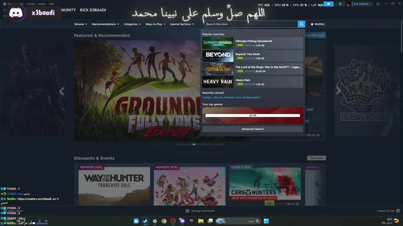
Task: Launch Epic Games from the taskbar
Action: coord(191,221)
